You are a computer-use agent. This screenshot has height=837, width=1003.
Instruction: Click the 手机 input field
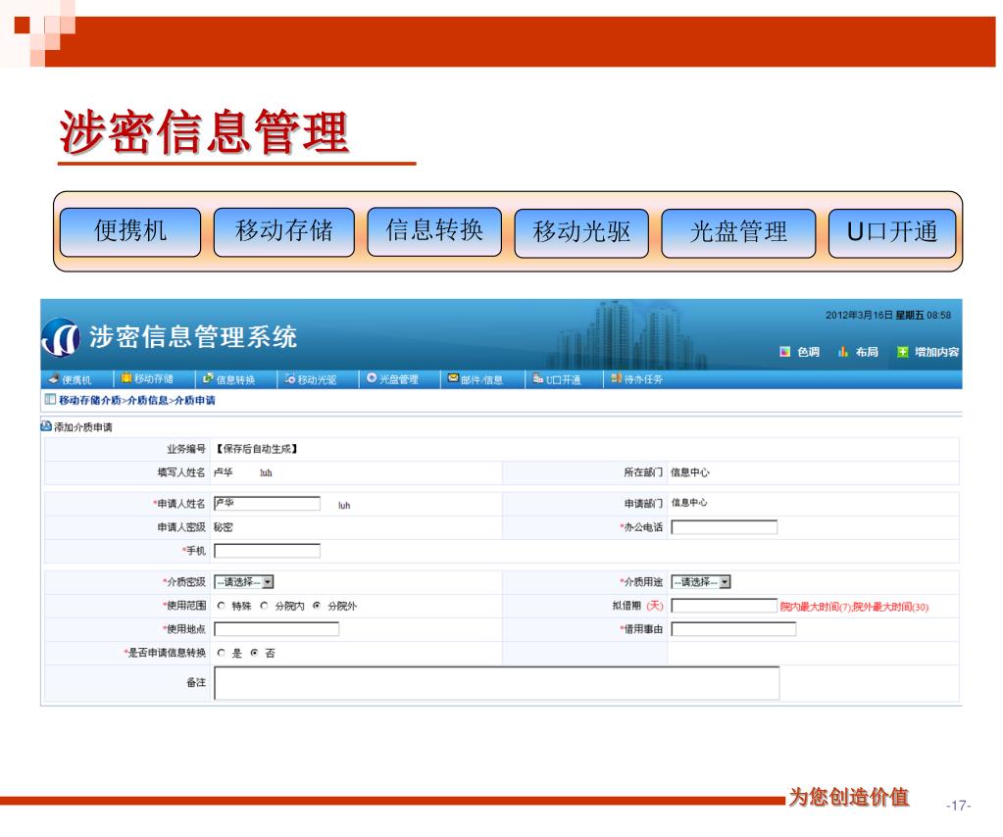(268, 551)
